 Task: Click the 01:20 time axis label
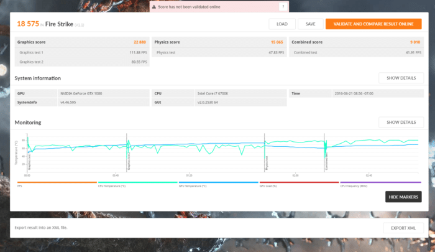click(x=189, y=175)
